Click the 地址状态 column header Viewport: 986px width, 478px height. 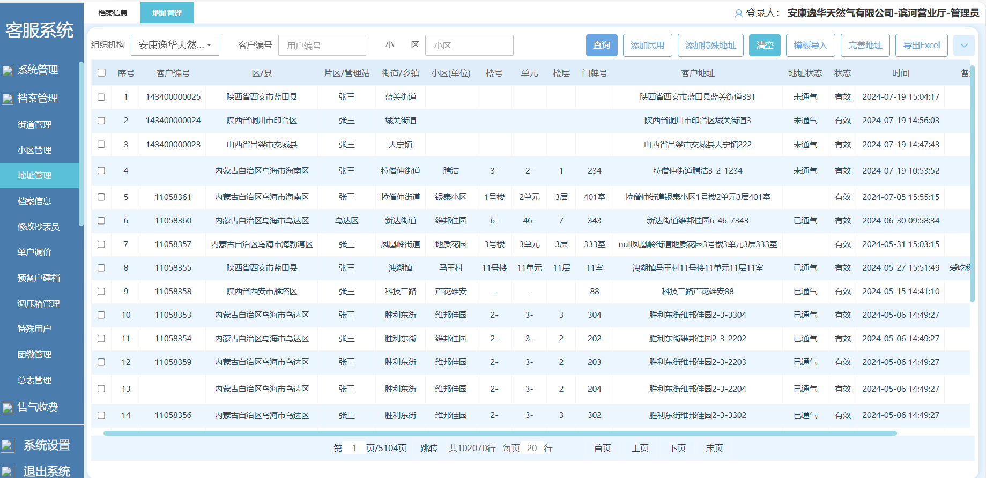[805, 73]
